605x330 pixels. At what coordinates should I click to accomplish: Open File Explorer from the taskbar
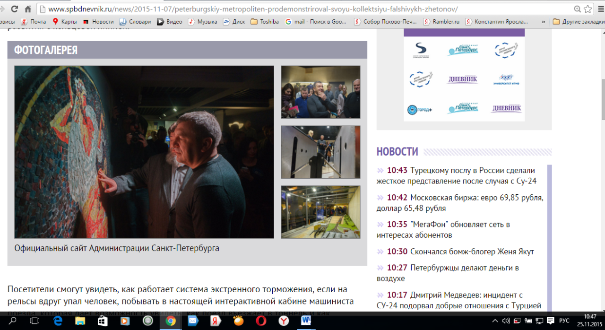click(80, 321)
